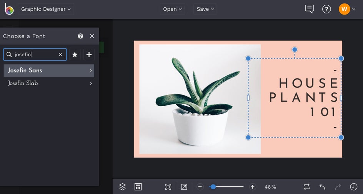The image size is (363, 194).
Task: Fit canvas to screen icon
Action: pos(168,187)
